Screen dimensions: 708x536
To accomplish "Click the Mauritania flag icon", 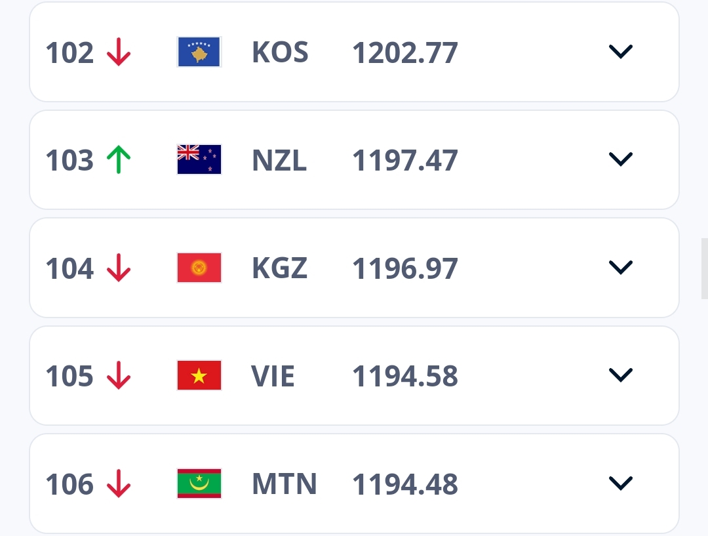I will 199,484.
